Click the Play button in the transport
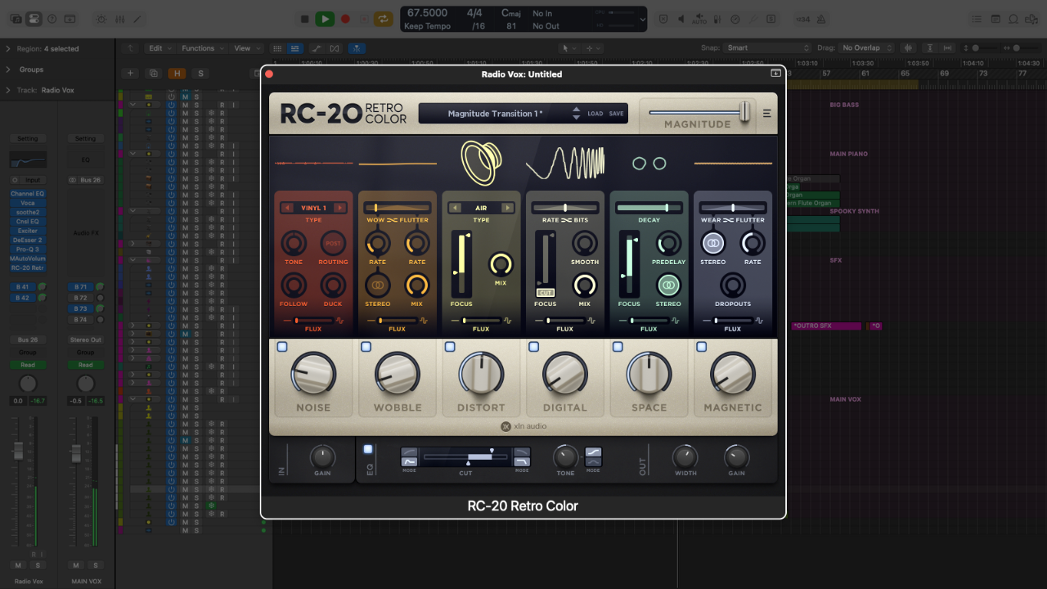 click(325, 19)
